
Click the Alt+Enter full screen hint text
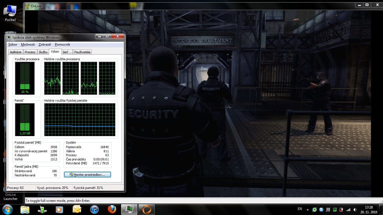pos(58,201)
